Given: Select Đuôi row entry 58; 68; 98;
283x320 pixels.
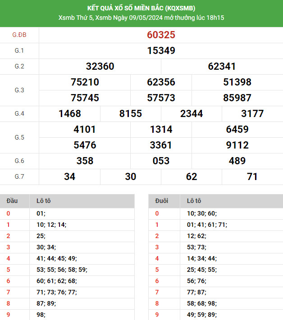Looking at the screenshot, I should point(202,303).
